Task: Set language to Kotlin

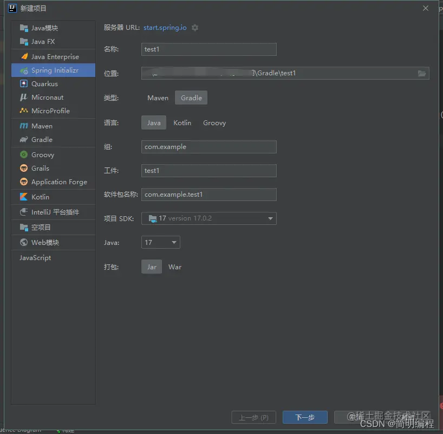Action: pyautogui.click(x=182, y=122)
